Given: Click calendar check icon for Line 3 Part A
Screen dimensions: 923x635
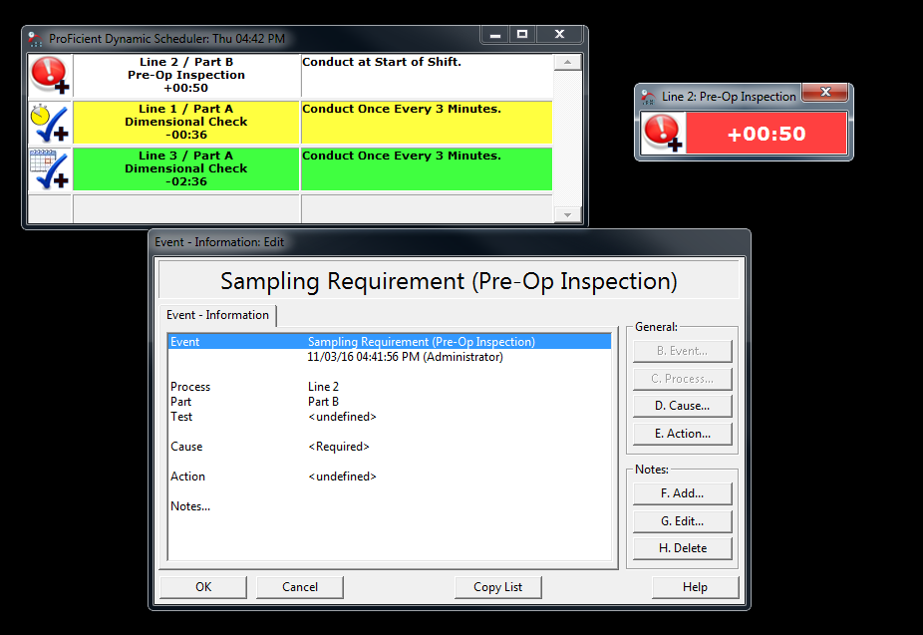Looking at the screenshot, I should [50, 169].
